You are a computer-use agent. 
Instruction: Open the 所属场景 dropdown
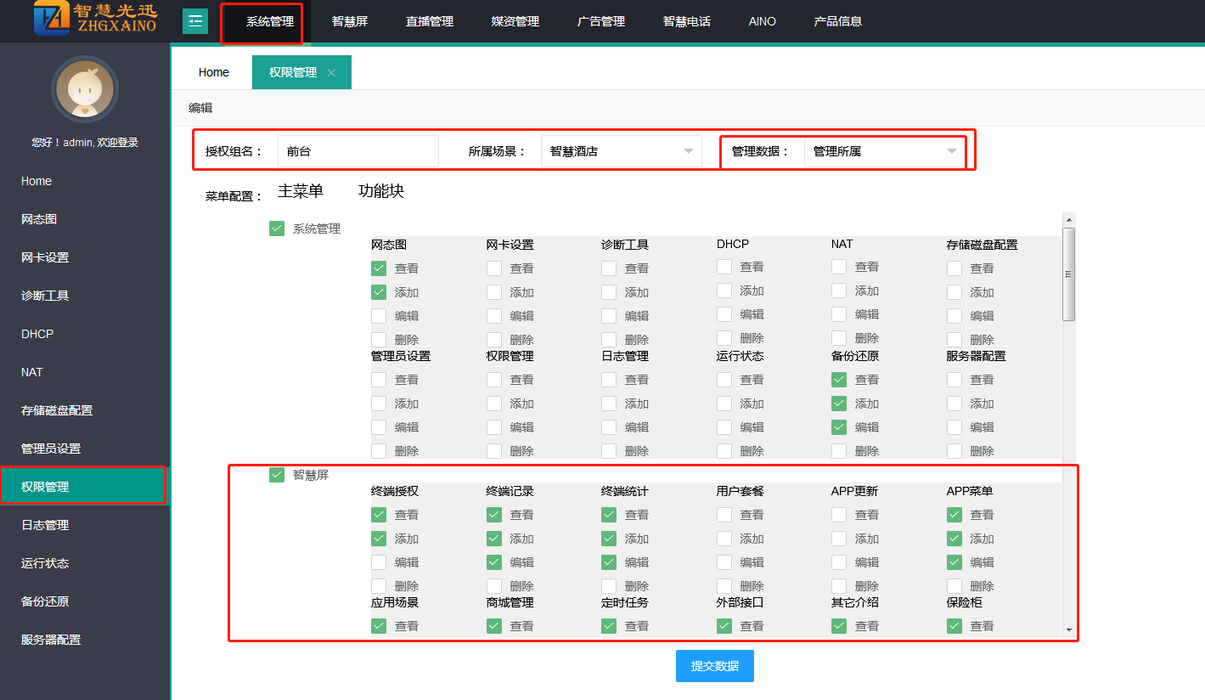coord(621,151)
